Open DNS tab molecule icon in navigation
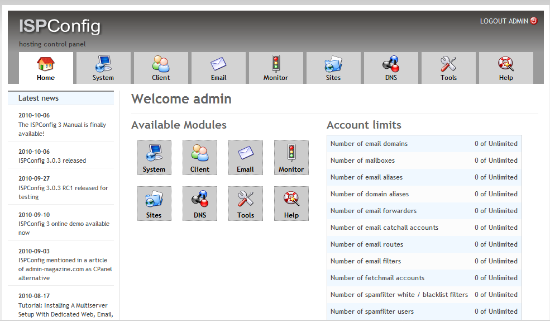This screenshot has width=550, height=321. pos(391,64)
